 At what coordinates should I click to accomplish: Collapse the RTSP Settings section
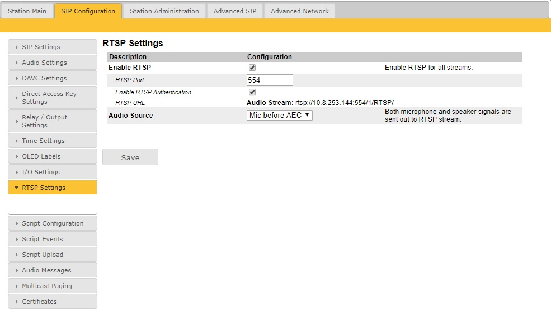(53, 188)
